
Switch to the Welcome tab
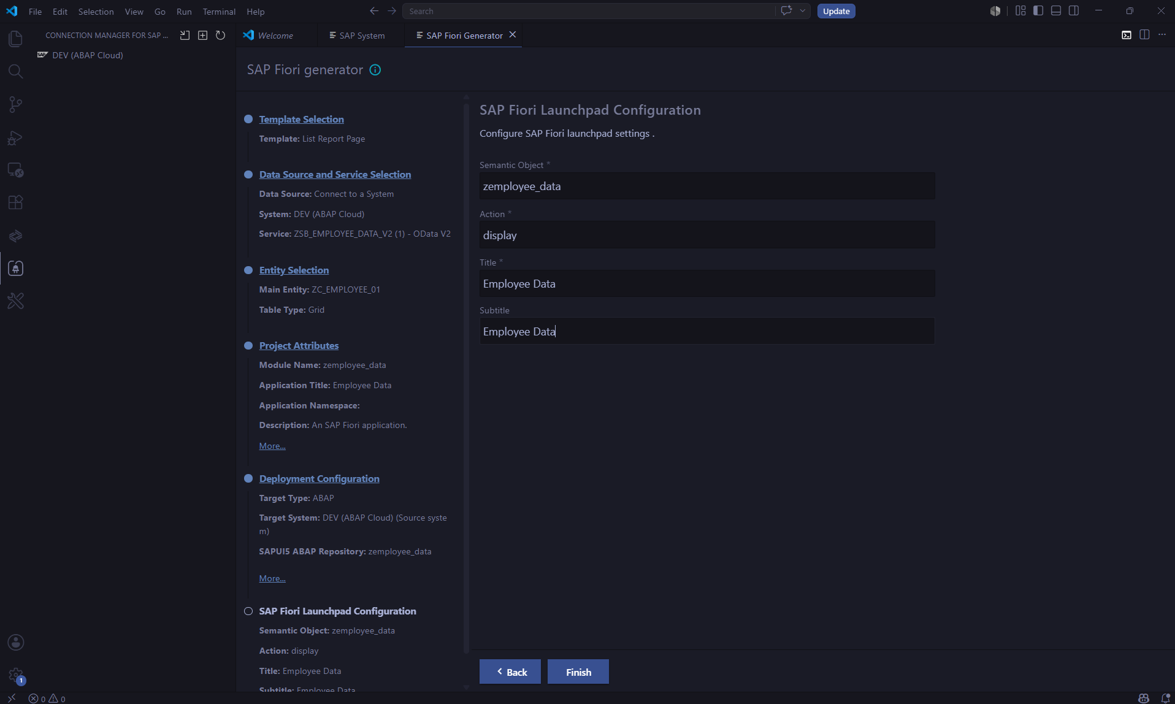tap(277, 36)
